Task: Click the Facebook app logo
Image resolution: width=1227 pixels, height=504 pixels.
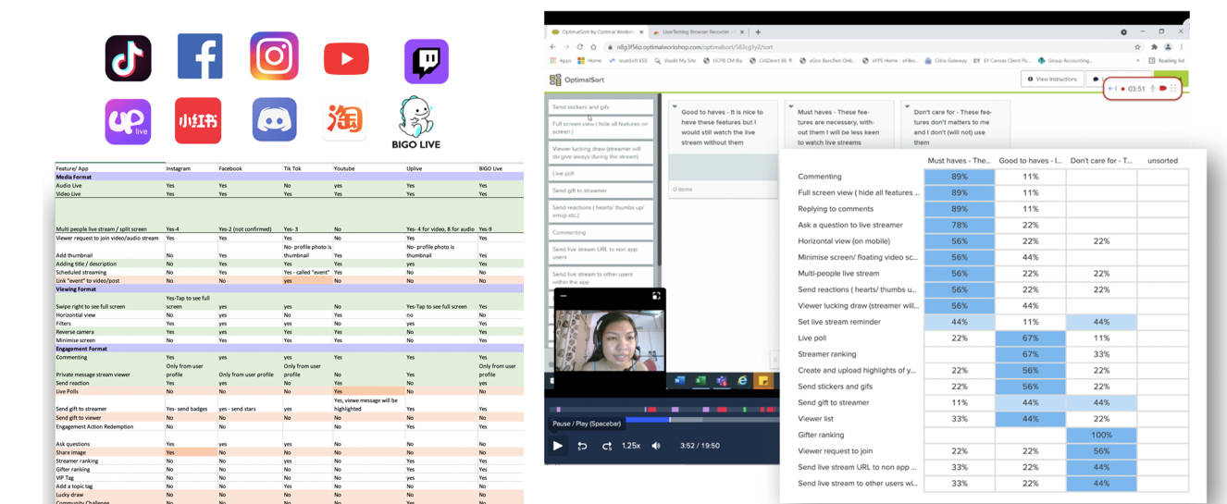Action: (200, 56)
